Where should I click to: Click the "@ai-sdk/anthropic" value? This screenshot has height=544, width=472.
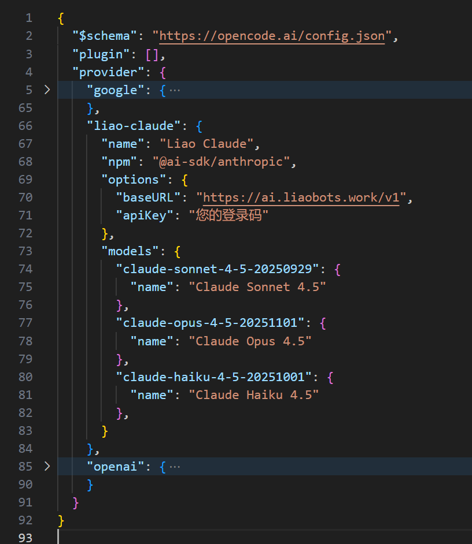click(x=221, y=162)
